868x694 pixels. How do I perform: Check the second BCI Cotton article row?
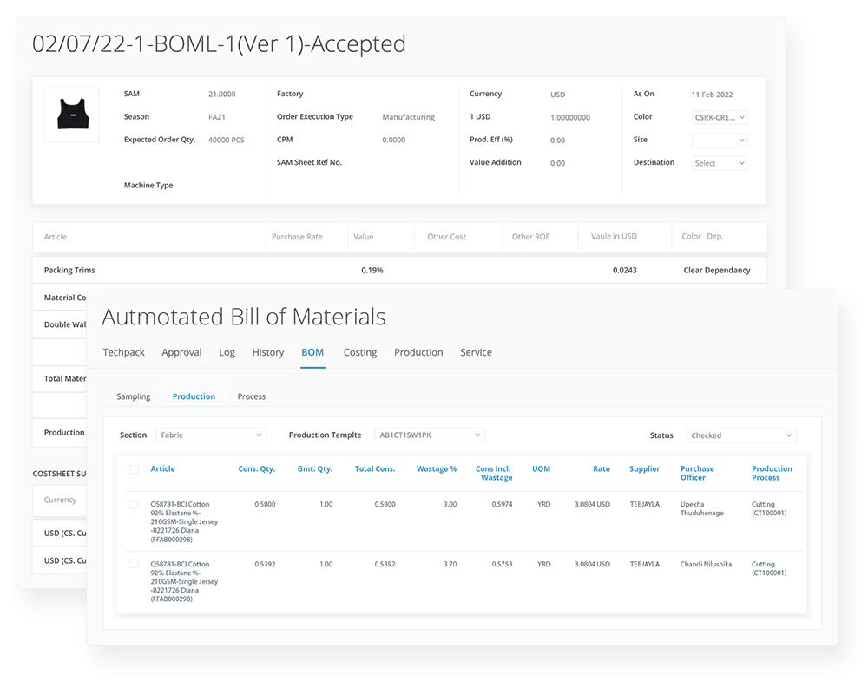pos(135,562)
